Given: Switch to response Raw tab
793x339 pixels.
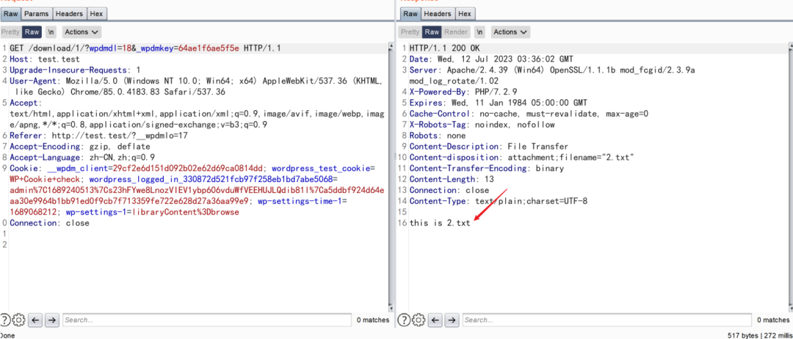Looking at the screenshot, I should [x=410, y=14].
